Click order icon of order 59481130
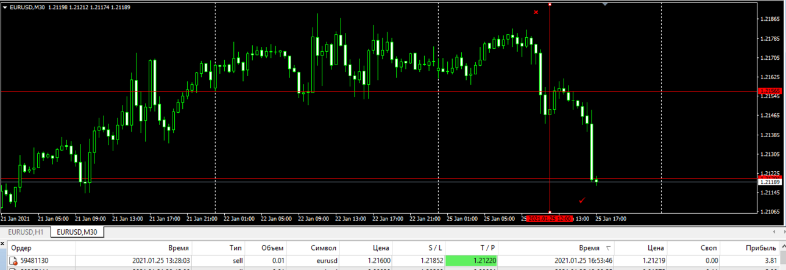The height and width of the screenshot is (270, 786). point(13,261)
